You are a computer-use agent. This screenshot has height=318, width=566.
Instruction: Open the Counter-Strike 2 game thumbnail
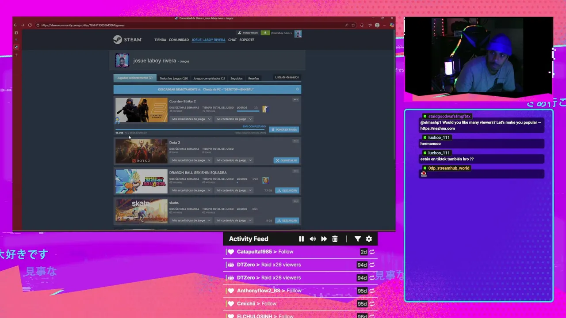point(141,110)
